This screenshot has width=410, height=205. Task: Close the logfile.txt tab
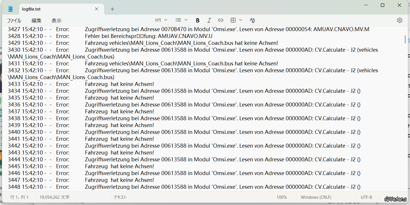tap(97, 9)
